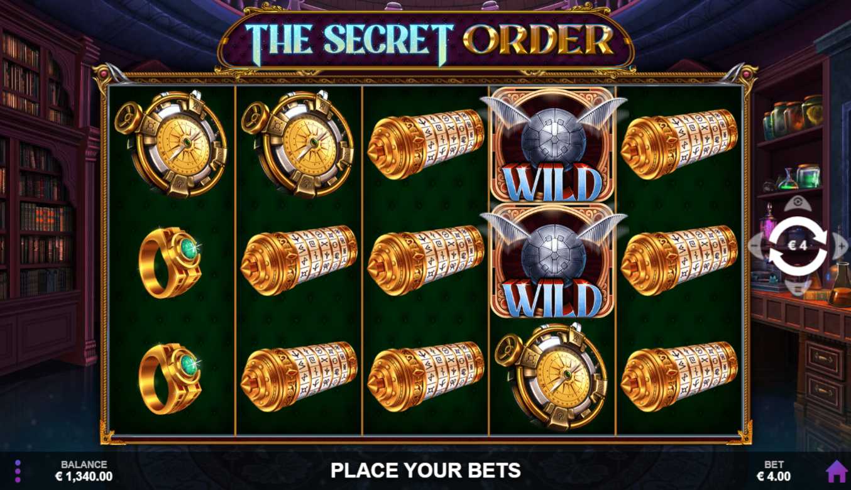Click the cryptex at the top of reel three
The width and height of the screenshot is (851, 490).
coord(426,144)
